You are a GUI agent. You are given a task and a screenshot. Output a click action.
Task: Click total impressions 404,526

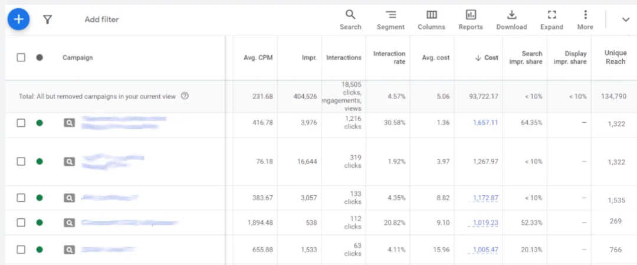coord(305,97)
